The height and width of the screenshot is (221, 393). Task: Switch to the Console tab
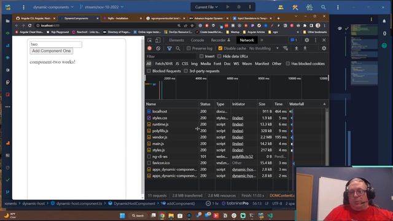point(197,40)
